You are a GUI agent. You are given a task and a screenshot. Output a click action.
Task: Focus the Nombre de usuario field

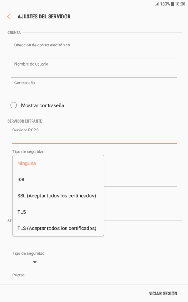click(94, 68)
